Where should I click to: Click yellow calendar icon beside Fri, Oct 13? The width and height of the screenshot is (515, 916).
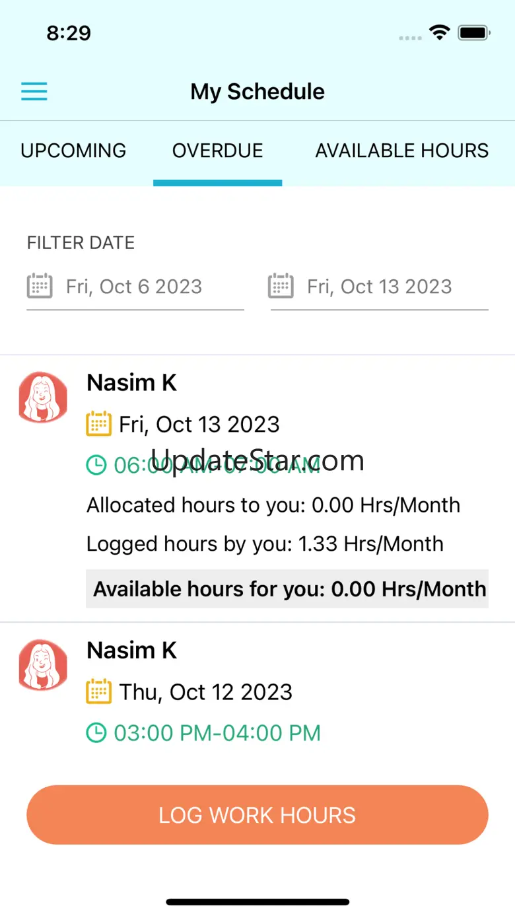point(99,424)
